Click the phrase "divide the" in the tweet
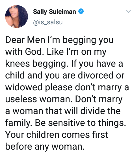Screen dimensions: 134x153 coord(100,111)
